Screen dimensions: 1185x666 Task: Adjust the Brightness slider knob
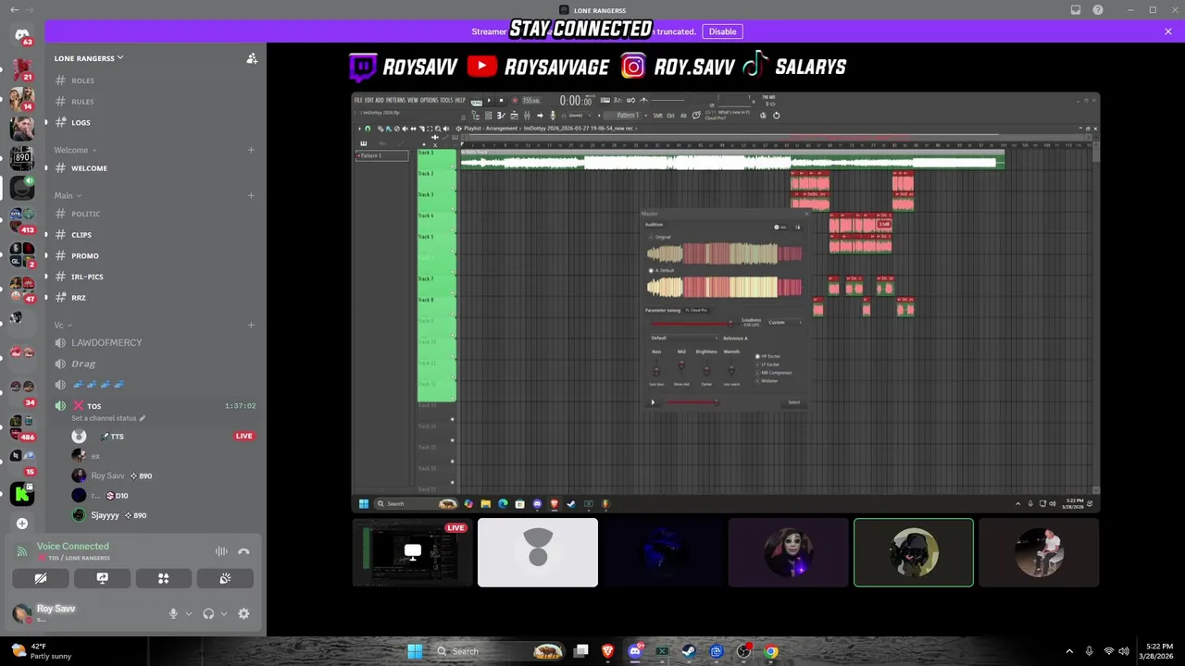coord(706,370)
